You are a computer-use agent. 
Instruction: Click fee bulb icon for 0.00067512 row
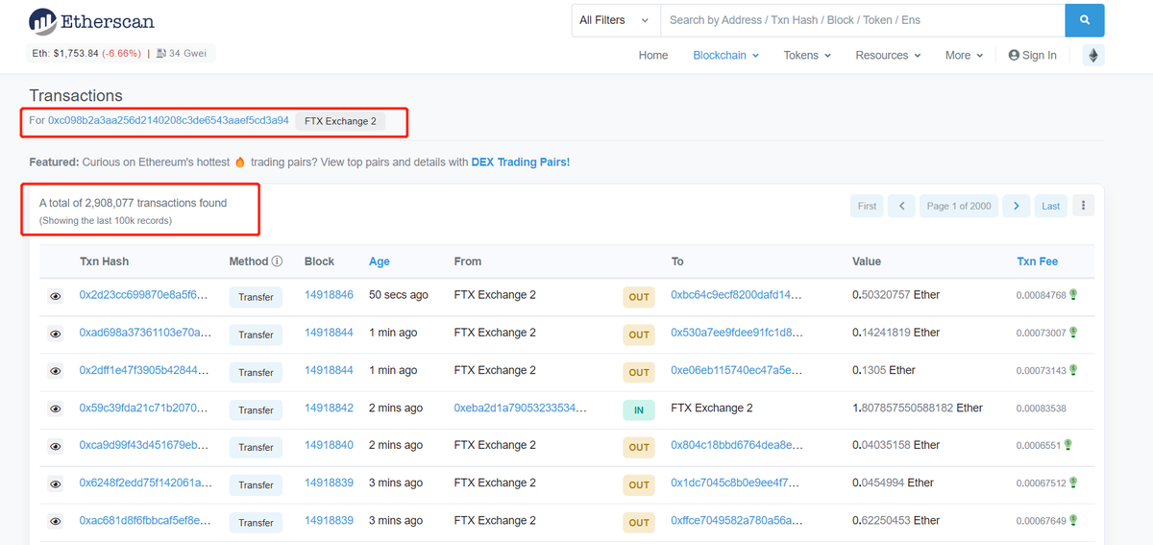click(x=1073, y=483)
